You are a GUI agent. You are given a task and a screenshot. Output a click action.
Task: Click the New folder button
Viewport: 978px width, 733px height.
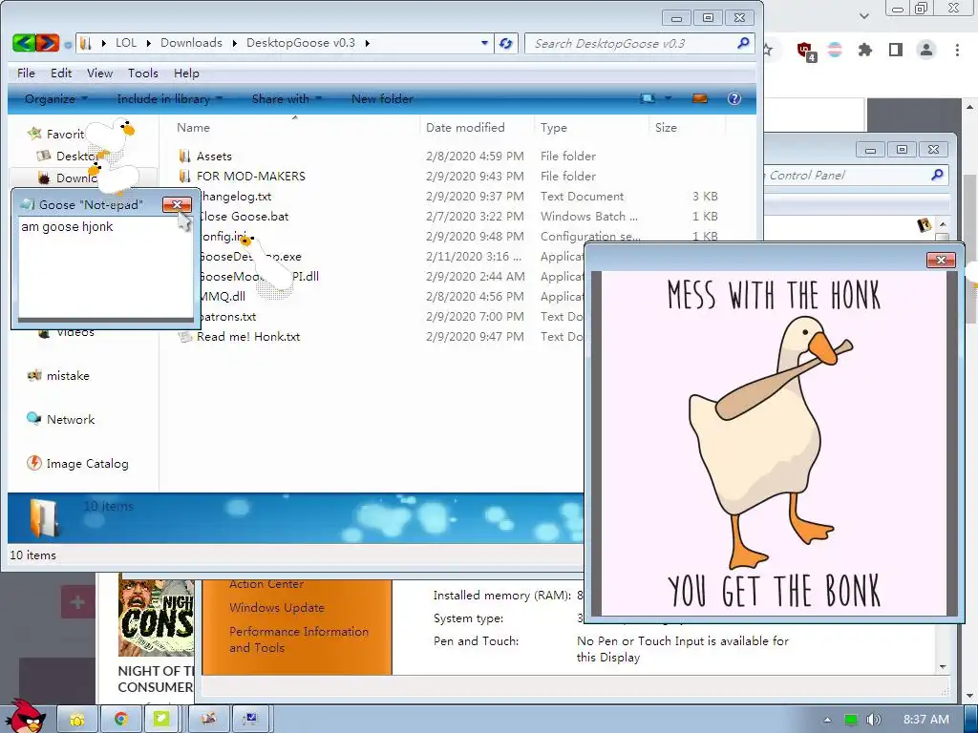click(382, 98)
